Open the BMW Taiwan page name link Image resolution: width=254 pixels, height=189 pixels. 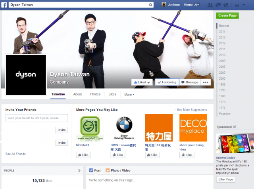point(123,147)
